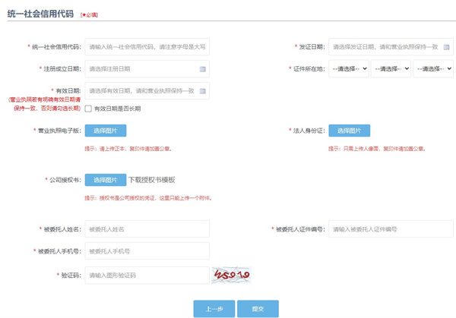Expand second 证件所在地 city dropdown

tap(391, 69)
